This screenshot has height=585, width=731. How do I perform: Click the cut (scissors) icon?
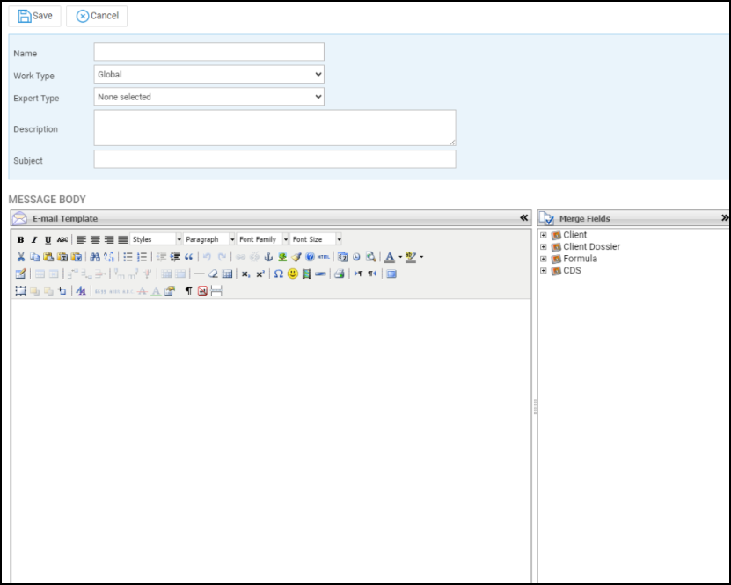point(20,257)
